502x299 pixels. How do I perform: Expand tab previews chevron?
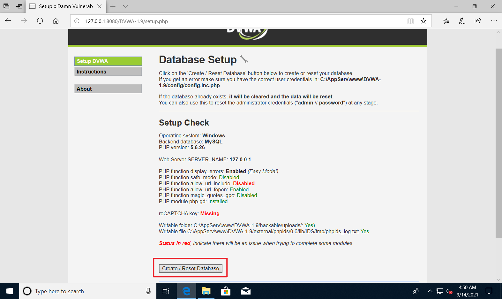tap(125, 6)
